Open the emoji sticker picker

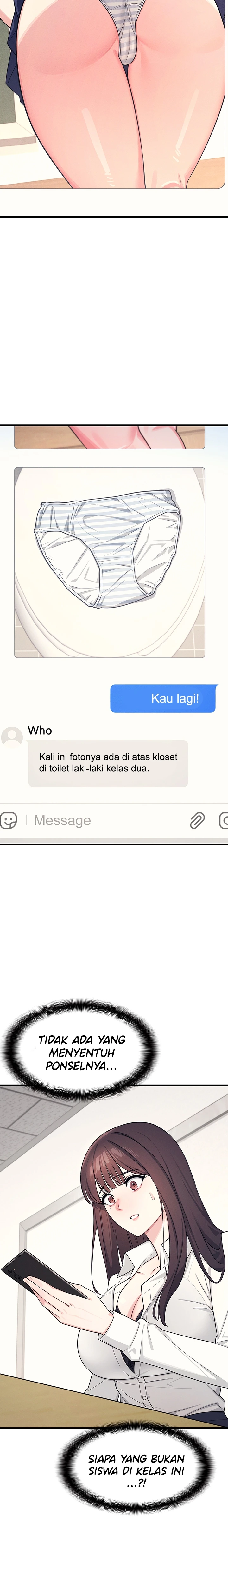tap(9, 820)
